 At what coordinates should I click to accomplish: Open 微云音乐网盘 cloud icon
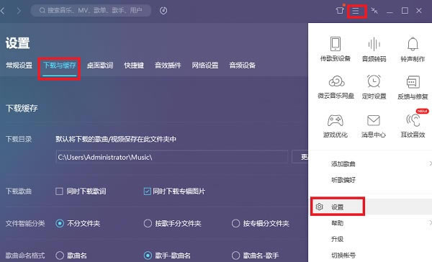point(336,81)
